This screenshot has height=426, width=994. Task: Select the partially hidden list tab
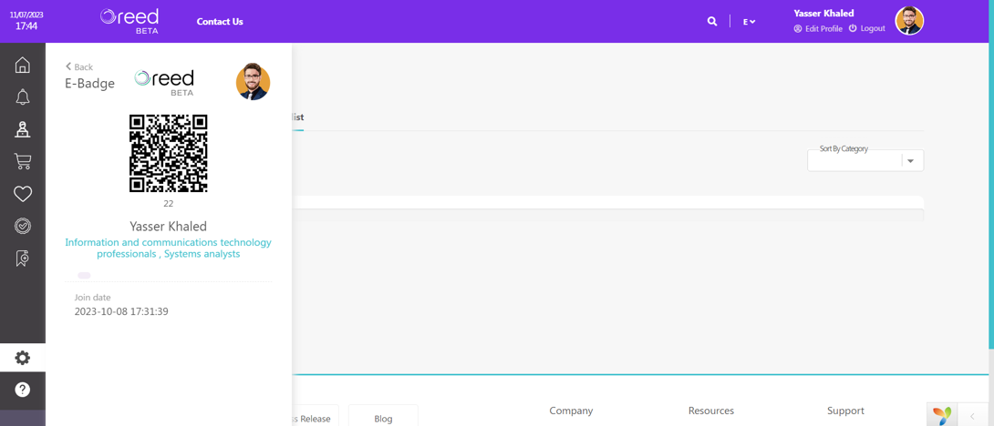[298, 117]
